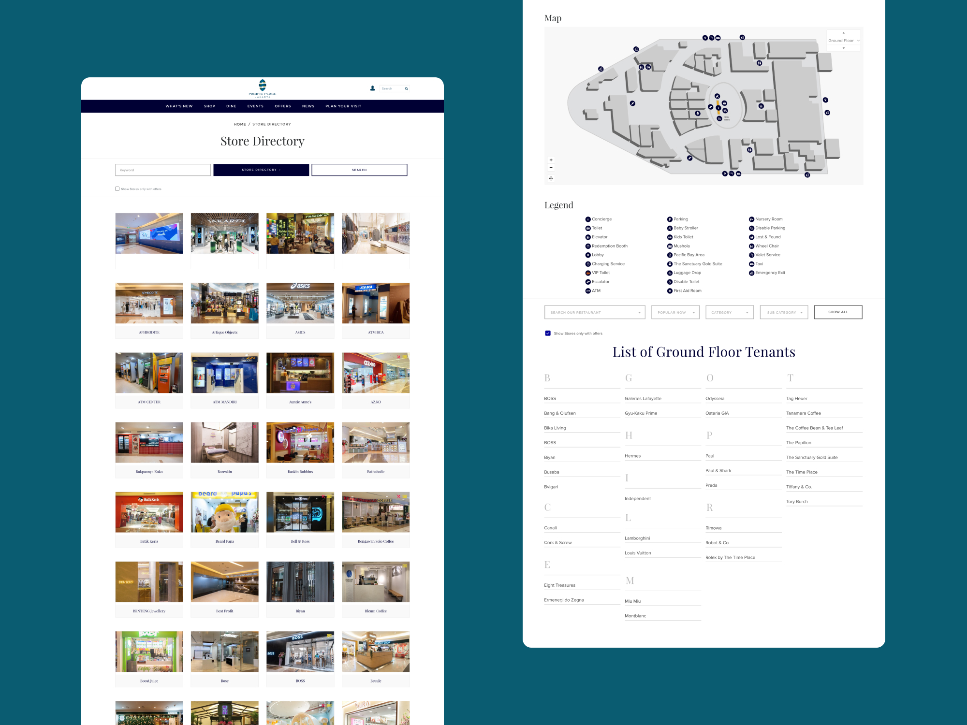
Task: Open the Louis Vuitton tenant link
Action: (638, 553)
